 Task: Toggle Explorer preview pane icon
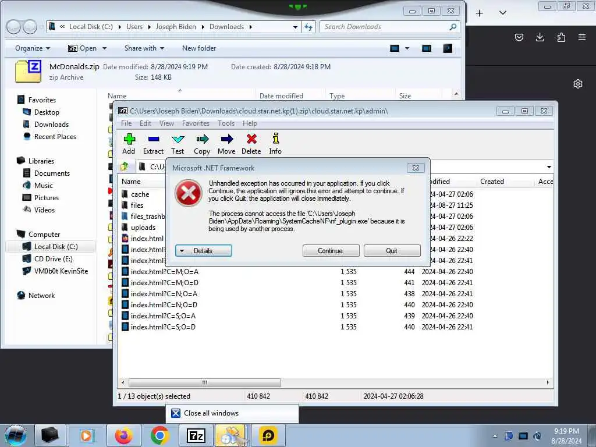click(x=427, y=48)
